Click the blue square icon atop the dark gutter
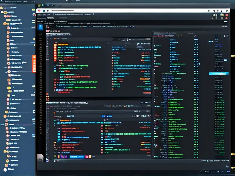The height and width of the screenshot is (176, 235). pyautogui.click(x=41, y=27)
